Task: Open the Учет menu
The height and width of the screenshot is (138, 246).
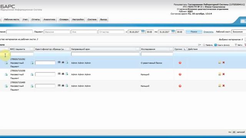Action: click(x=25, y=20)
